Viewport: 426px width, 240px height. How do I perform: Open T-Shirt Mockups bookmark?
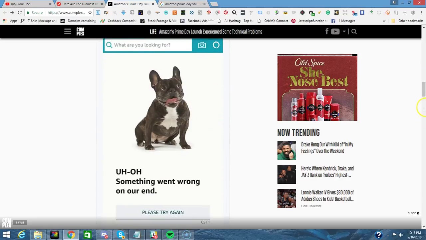39,21
